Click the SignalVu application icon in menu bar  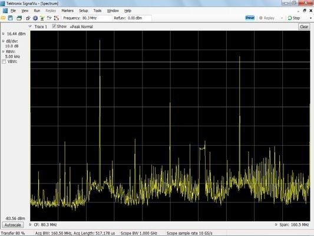tap(5, 11)
